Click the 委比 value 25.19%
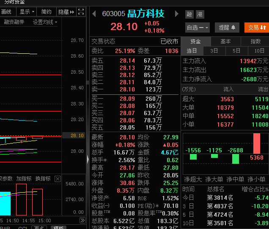The width and height of the screenshot is (269, 229). click(x=125, y=51)
